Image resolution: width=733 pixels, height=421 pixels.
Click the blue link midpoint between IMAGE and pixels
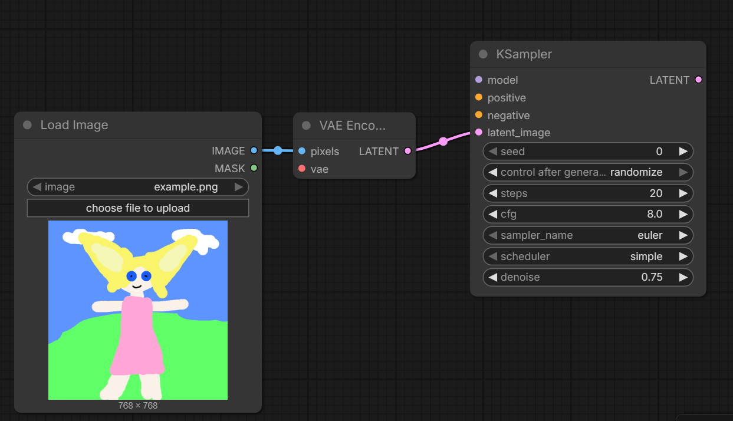(278, 151)
